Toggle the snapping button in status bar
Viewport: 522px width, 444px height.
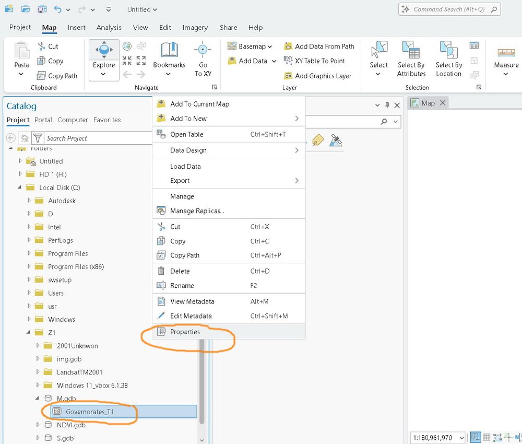[476, 437]
